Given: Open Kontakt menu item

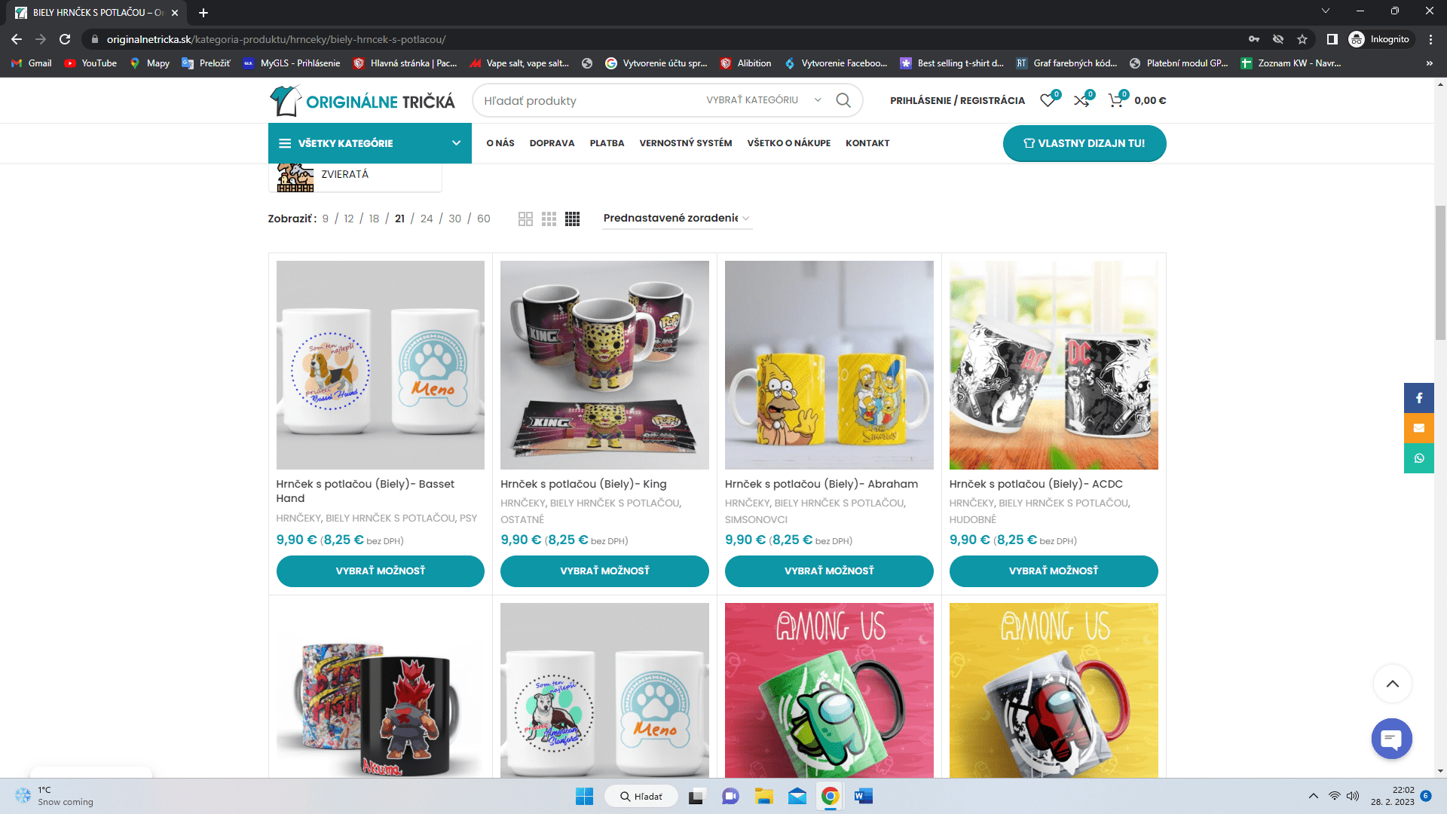Looking at the screenshot, I should pos(867,143).
